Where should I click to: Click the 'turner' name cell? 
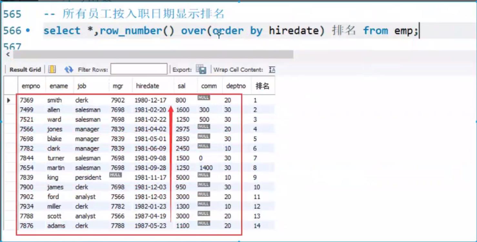56,158
